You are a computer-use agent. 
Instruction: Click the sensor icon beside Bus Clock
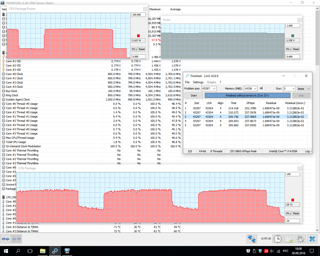[x=3, y=91]
